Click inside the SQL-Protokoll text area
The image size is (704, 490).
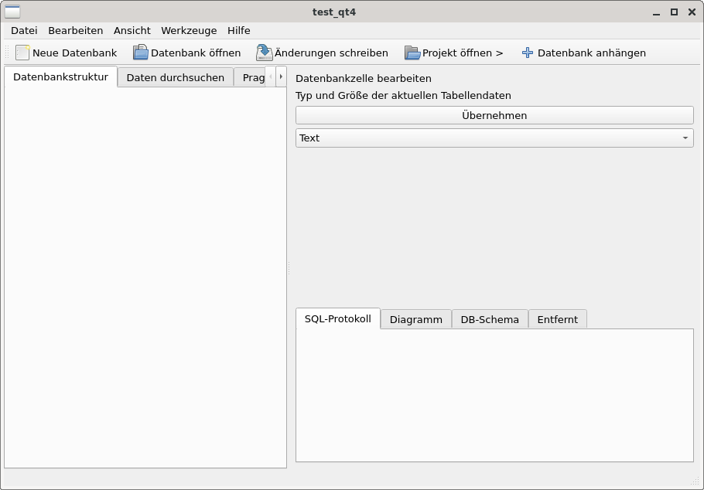(x=494, y=395)
